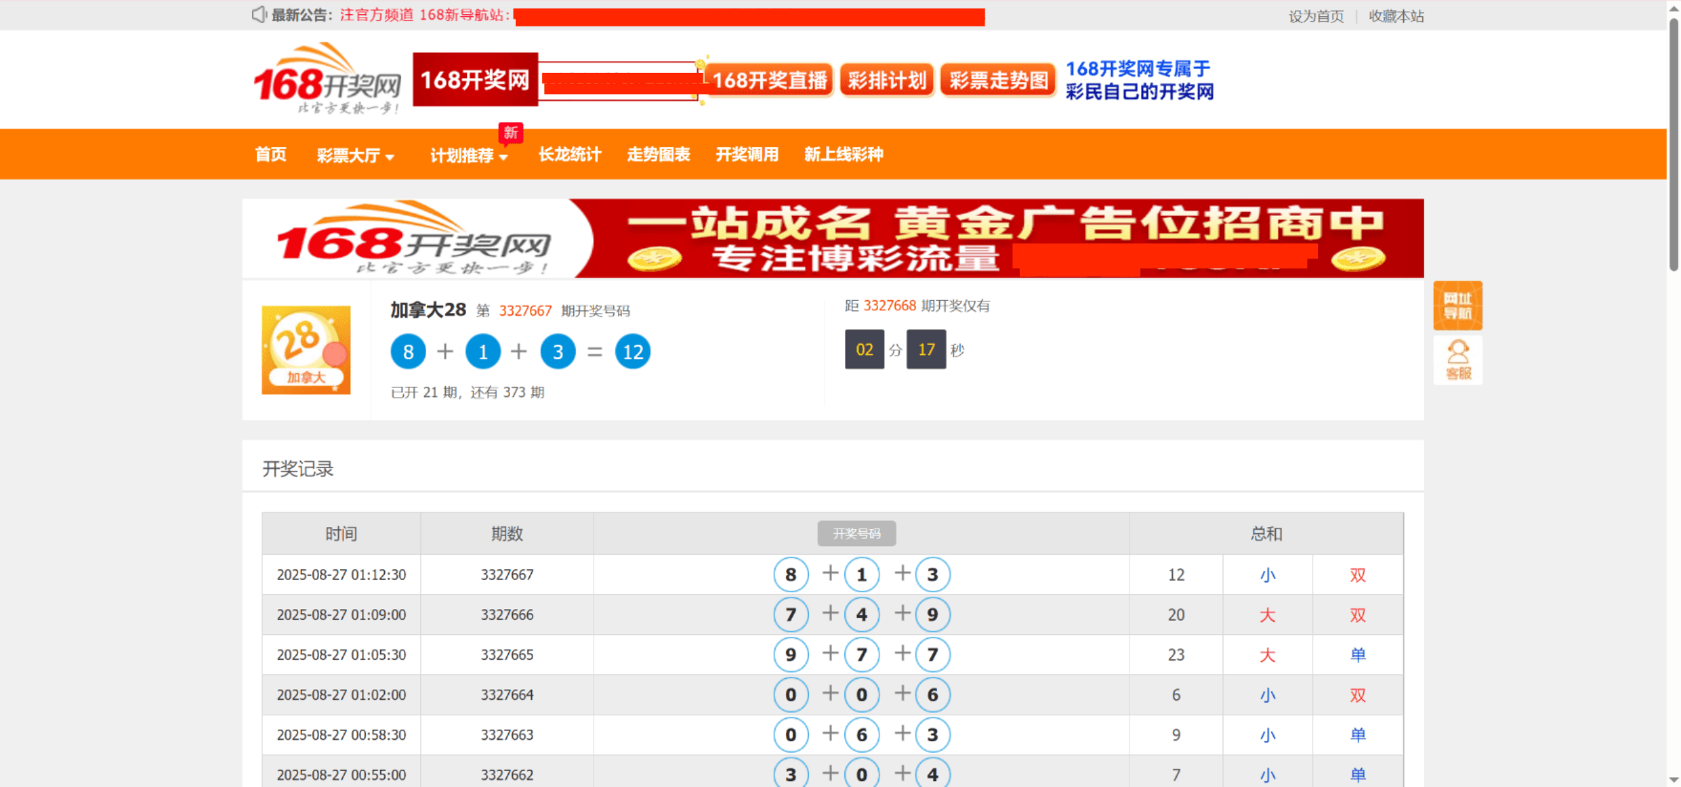Click the speaker announcement icon

[x=259, y=14]
